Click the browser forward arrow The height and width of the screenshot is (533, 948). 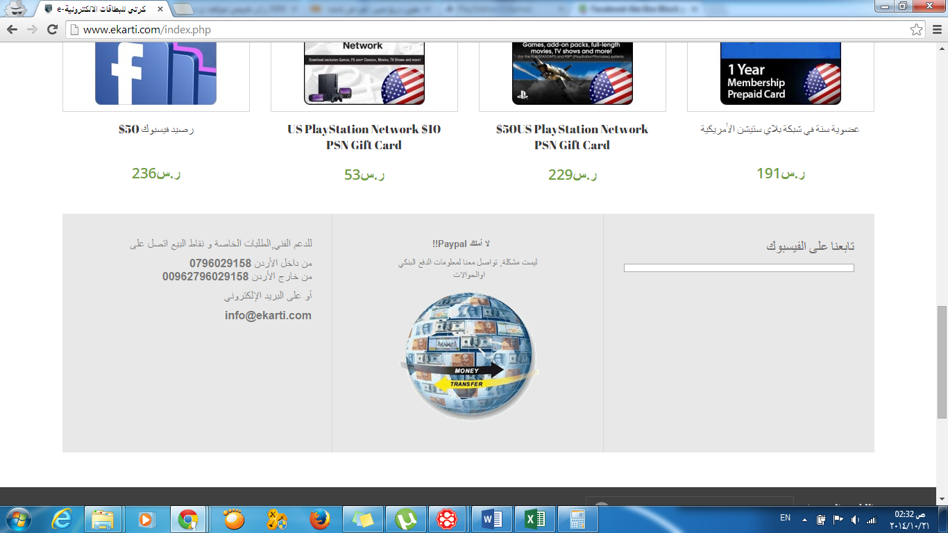[32, 30]
